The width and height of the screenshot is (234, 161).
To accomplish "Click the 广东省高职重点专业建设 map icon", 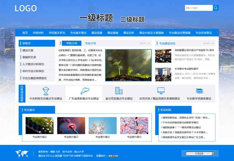I will [x=84, y=91].
